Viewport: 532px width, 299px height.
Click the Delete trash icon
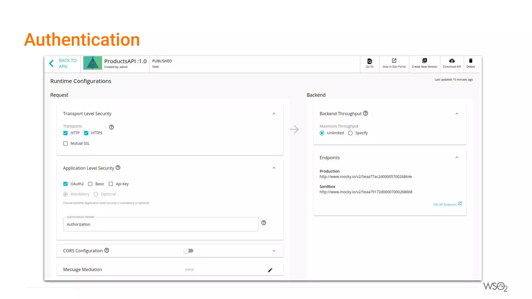(470, 61)
